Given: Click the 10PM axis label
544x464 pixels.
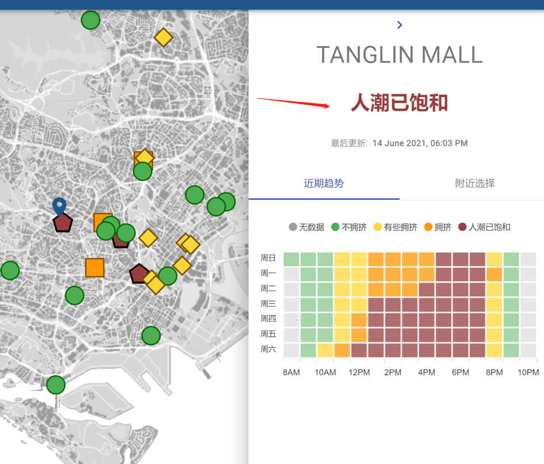Looking at the screenshot, I should pyautogui.click(x=528, y=372).
